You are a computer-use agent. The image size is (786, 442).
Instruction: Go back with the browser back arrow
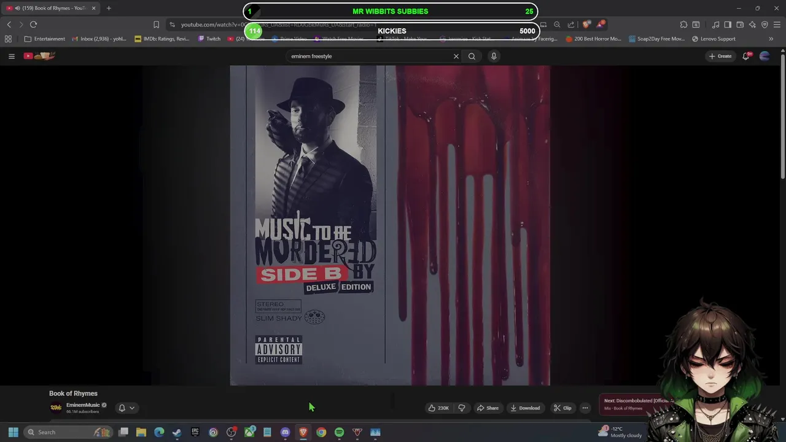coord(9,25)
